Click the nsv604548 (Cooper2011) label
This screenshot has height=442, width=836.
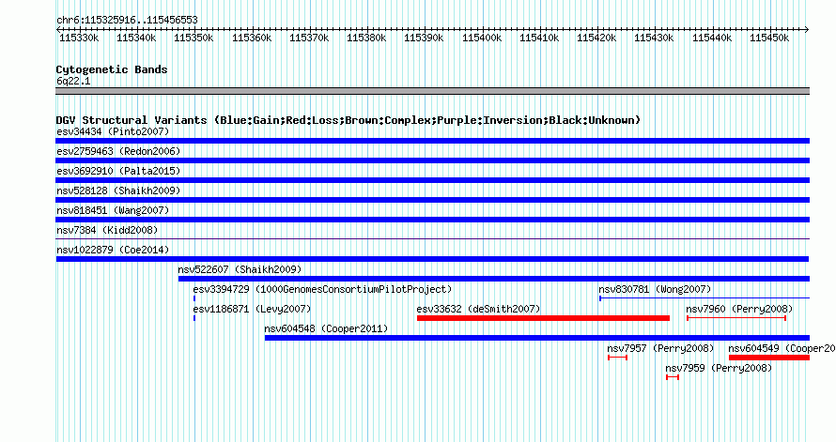tap(326, 328)
